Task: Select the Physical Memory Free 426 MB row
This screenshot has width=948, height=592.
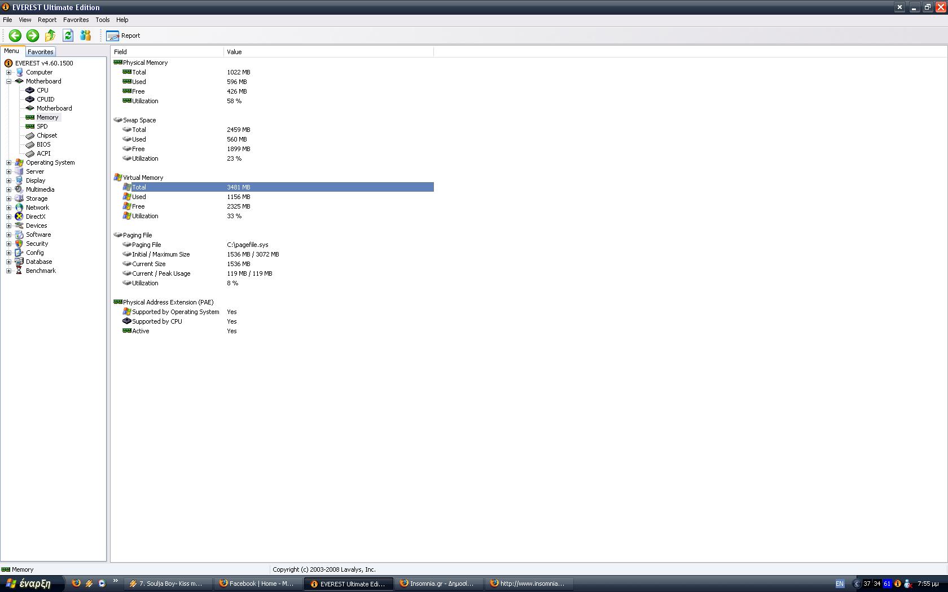Action: [273, 91]
